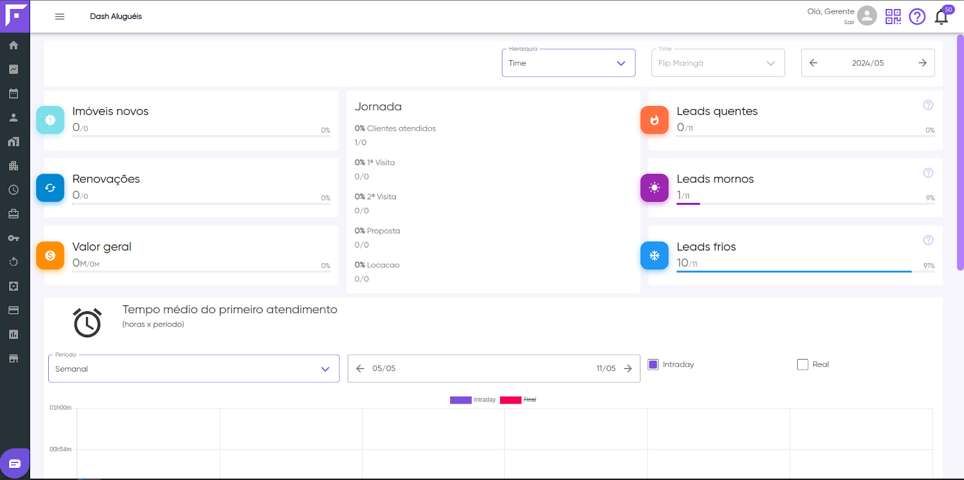Image resolution: width=964 pixels, height=480 pixels.
Task: Toggle Real series in chart legend
Action: (x=518, y=400)
